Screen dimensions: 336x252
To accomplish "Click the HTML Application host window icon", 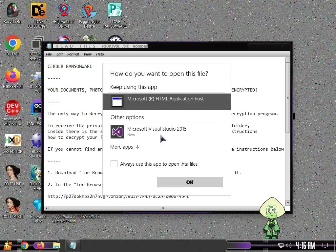I will pos(117,102).
